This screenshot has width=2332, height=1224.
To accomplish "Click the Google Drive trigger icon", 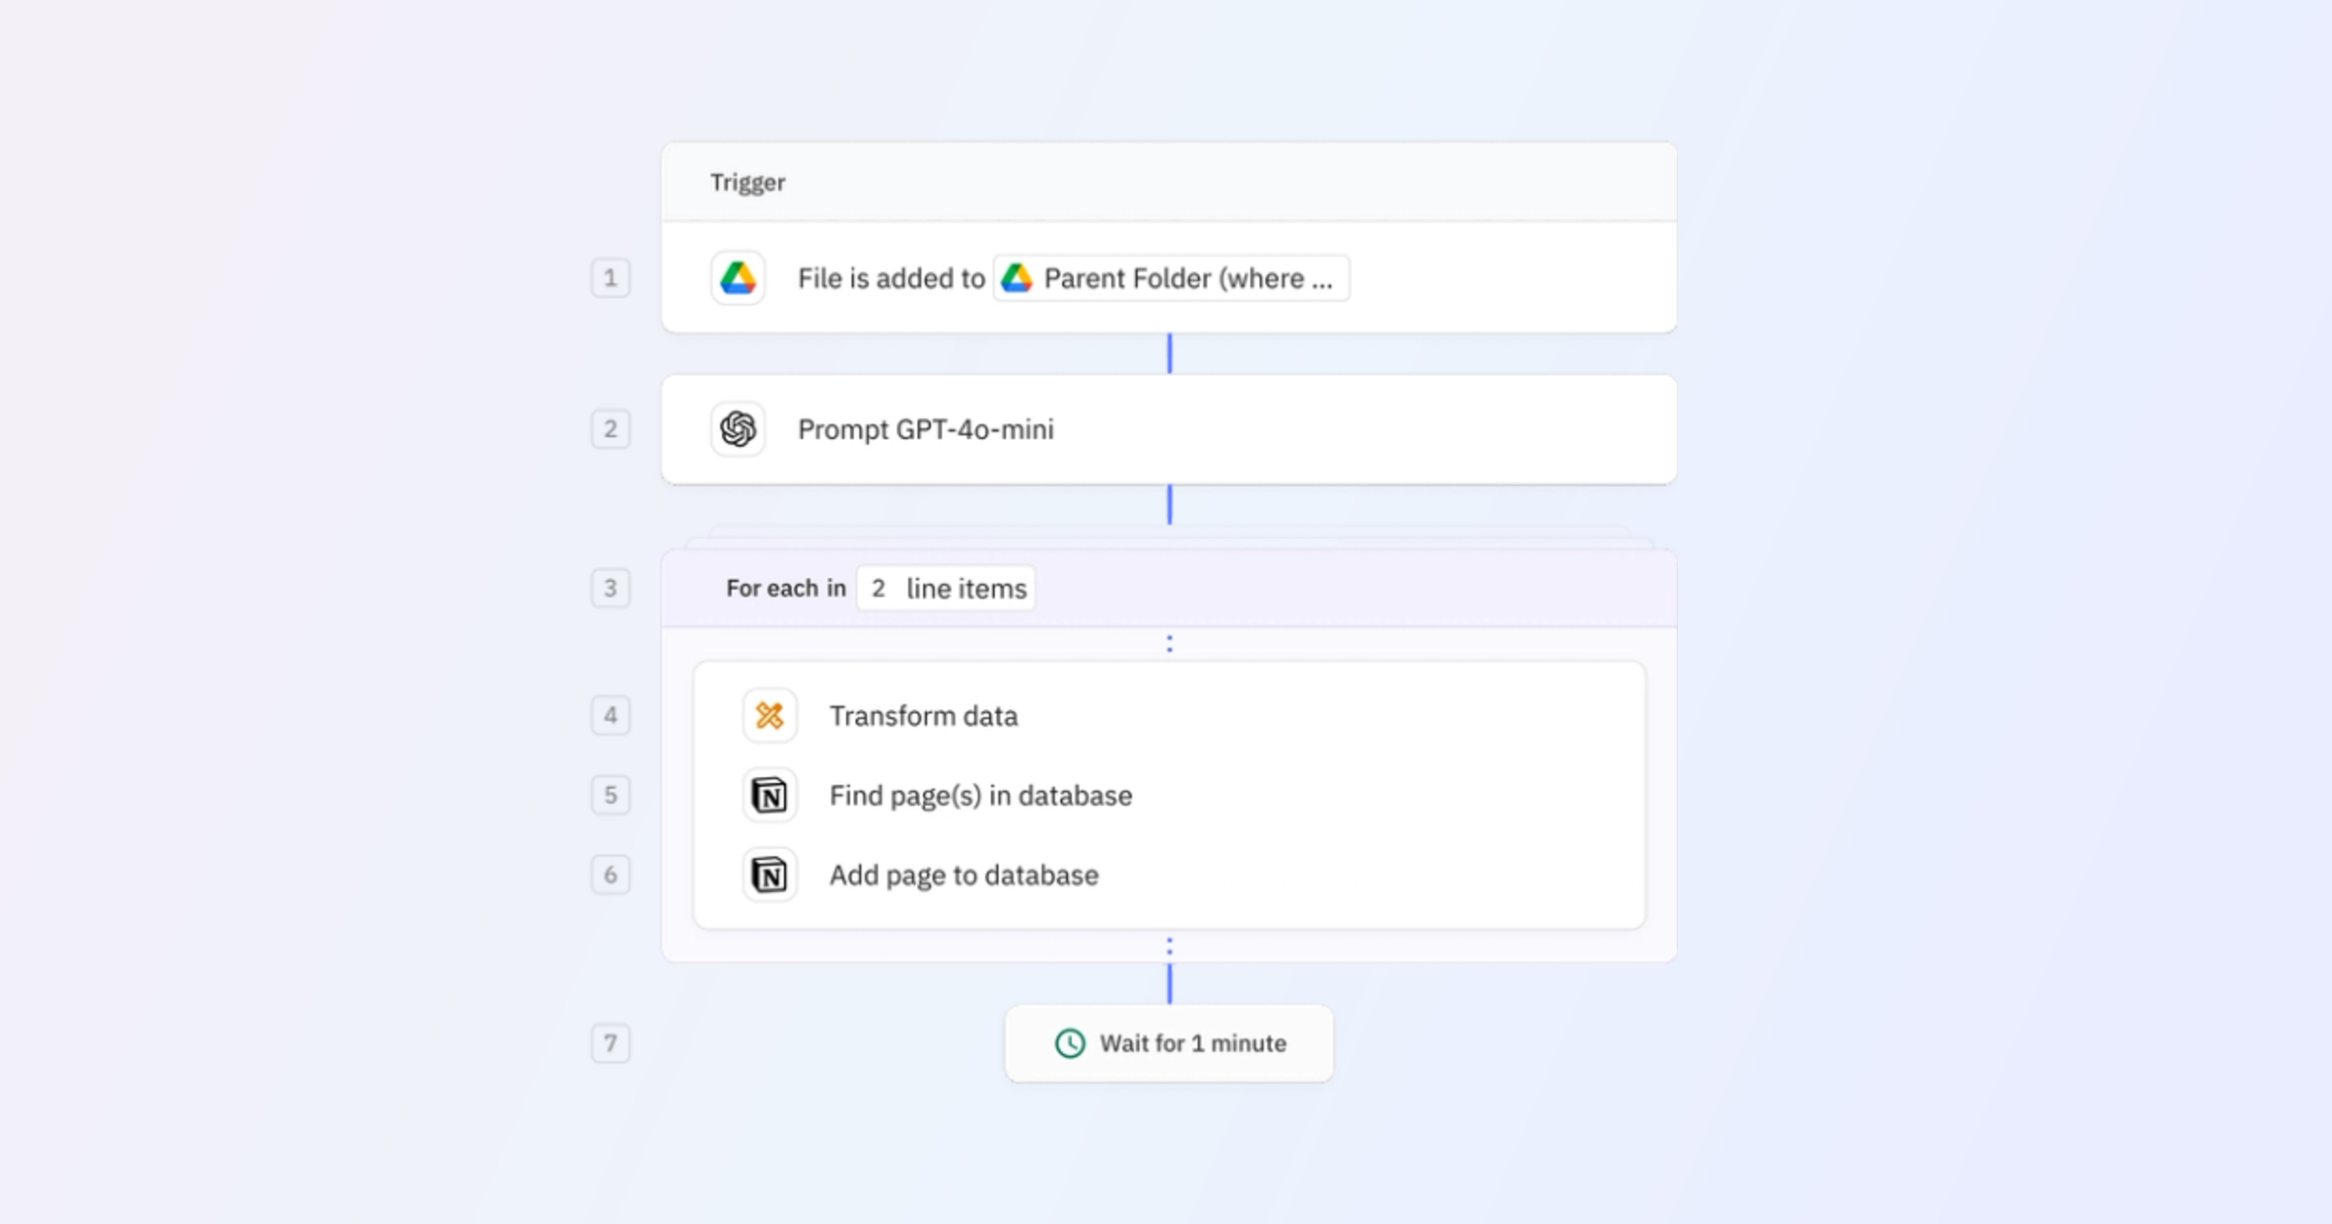I will pos(738,278).
